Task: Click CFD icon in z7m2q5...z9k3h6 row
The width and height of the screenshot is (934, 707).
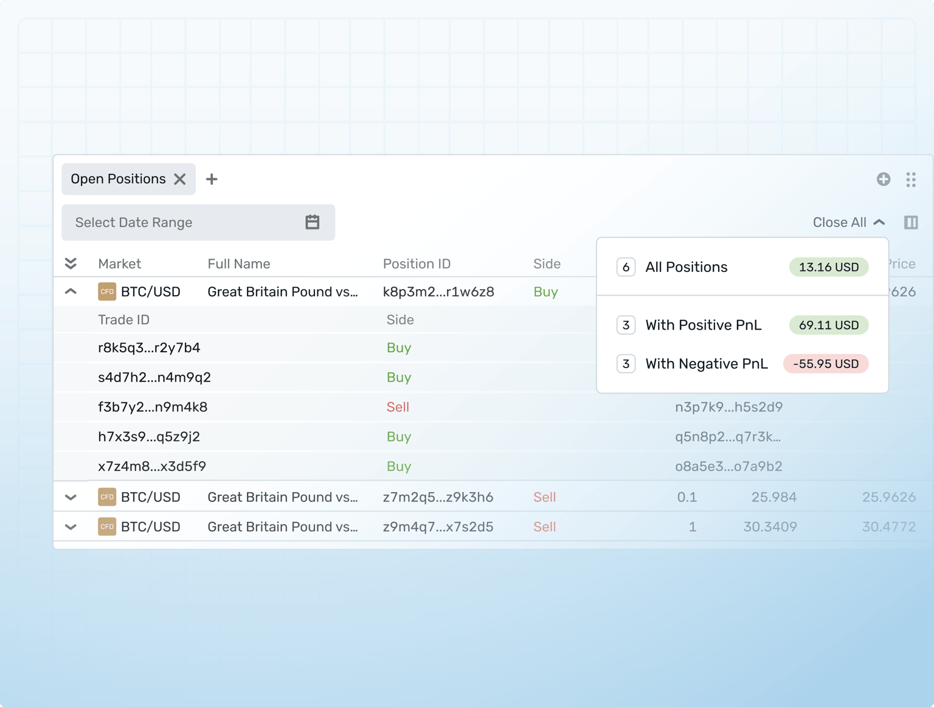Action: coord(107,497)
